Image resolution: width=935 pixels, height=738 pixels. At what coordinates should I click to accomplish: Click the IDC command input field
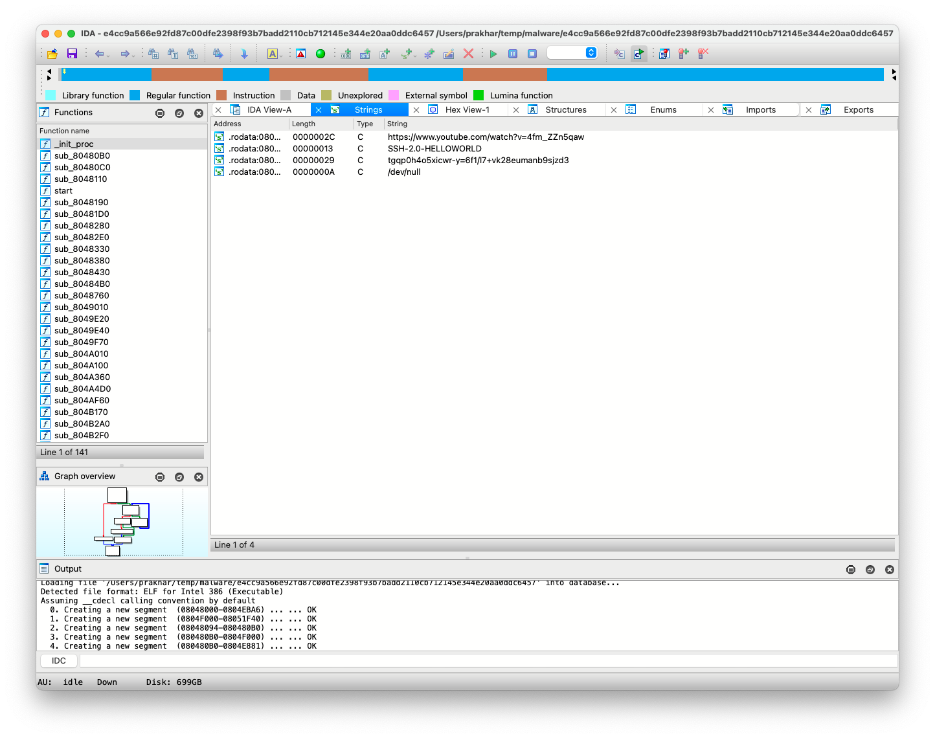click(x=488, y=661)
